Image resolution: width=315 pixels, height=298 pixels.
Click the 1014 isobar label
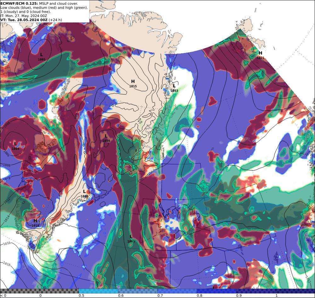pyautogui.click(x=6, y=219)
